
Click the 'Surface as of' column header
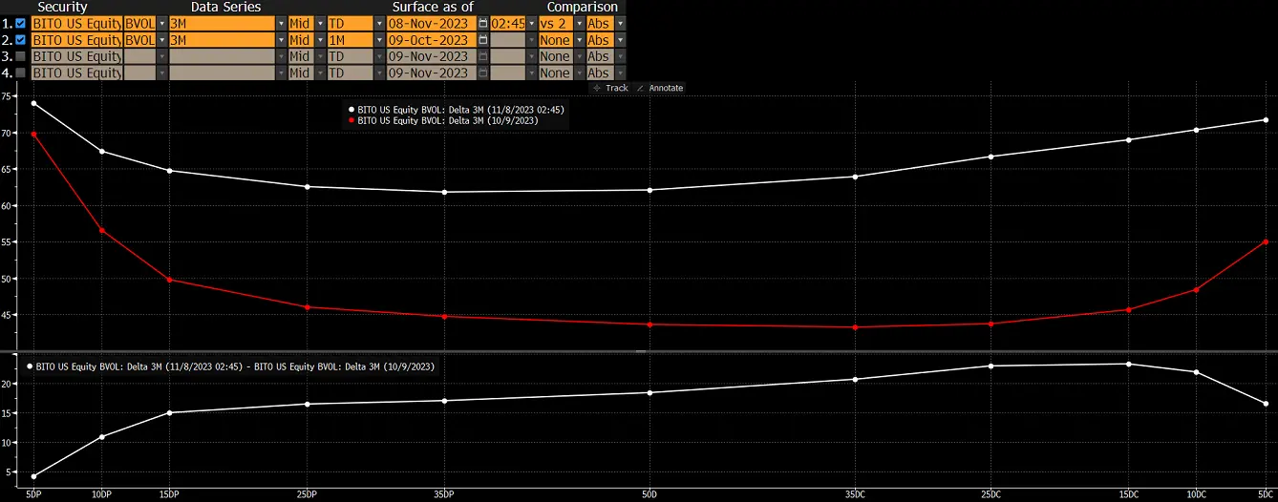pos(433,7)
